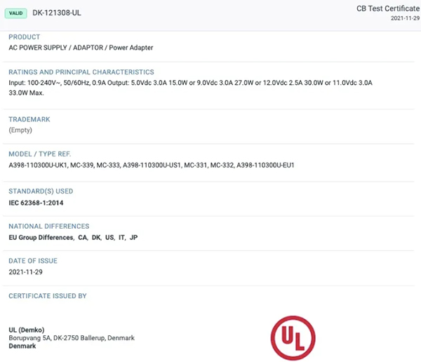Click the TRADEMARK heading
This screenshot has height=362, width=421.
tap(29, 119)
